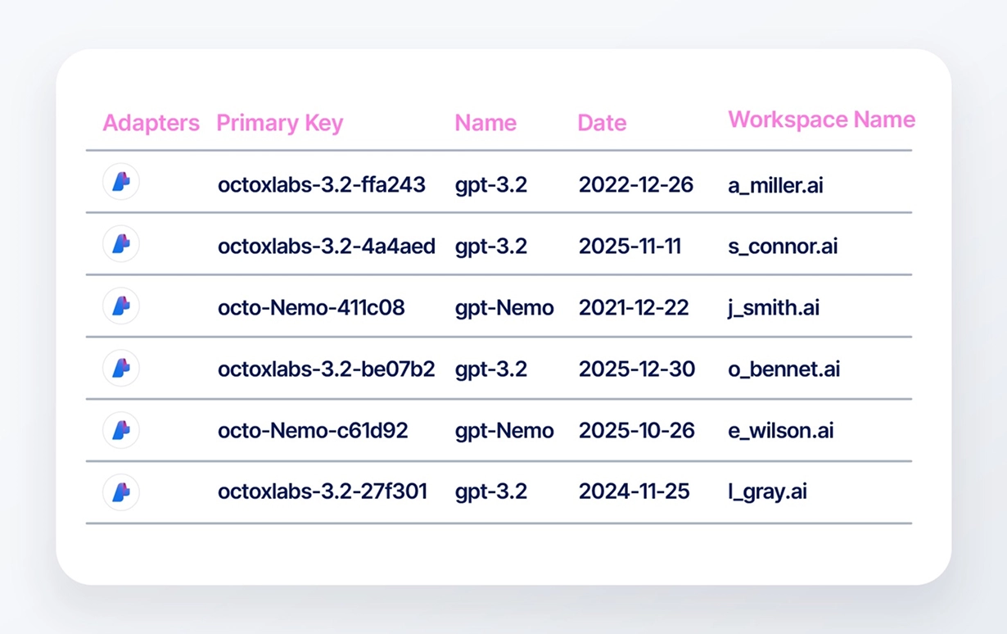Sort the table by the Name header
Viewport: 1007px width, 634px height.
[x=485, y=123]
